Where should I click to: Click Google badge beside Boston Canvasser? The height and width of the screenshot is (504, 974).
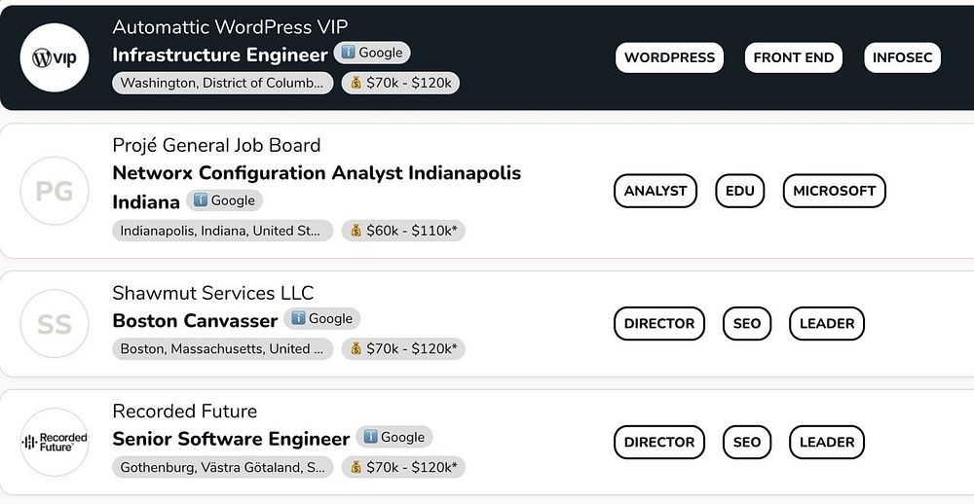321,318
